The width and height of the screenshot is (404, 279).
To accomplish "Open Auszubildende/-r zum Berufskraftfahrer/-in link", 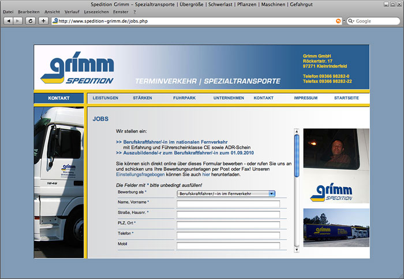I will point(188,153).
